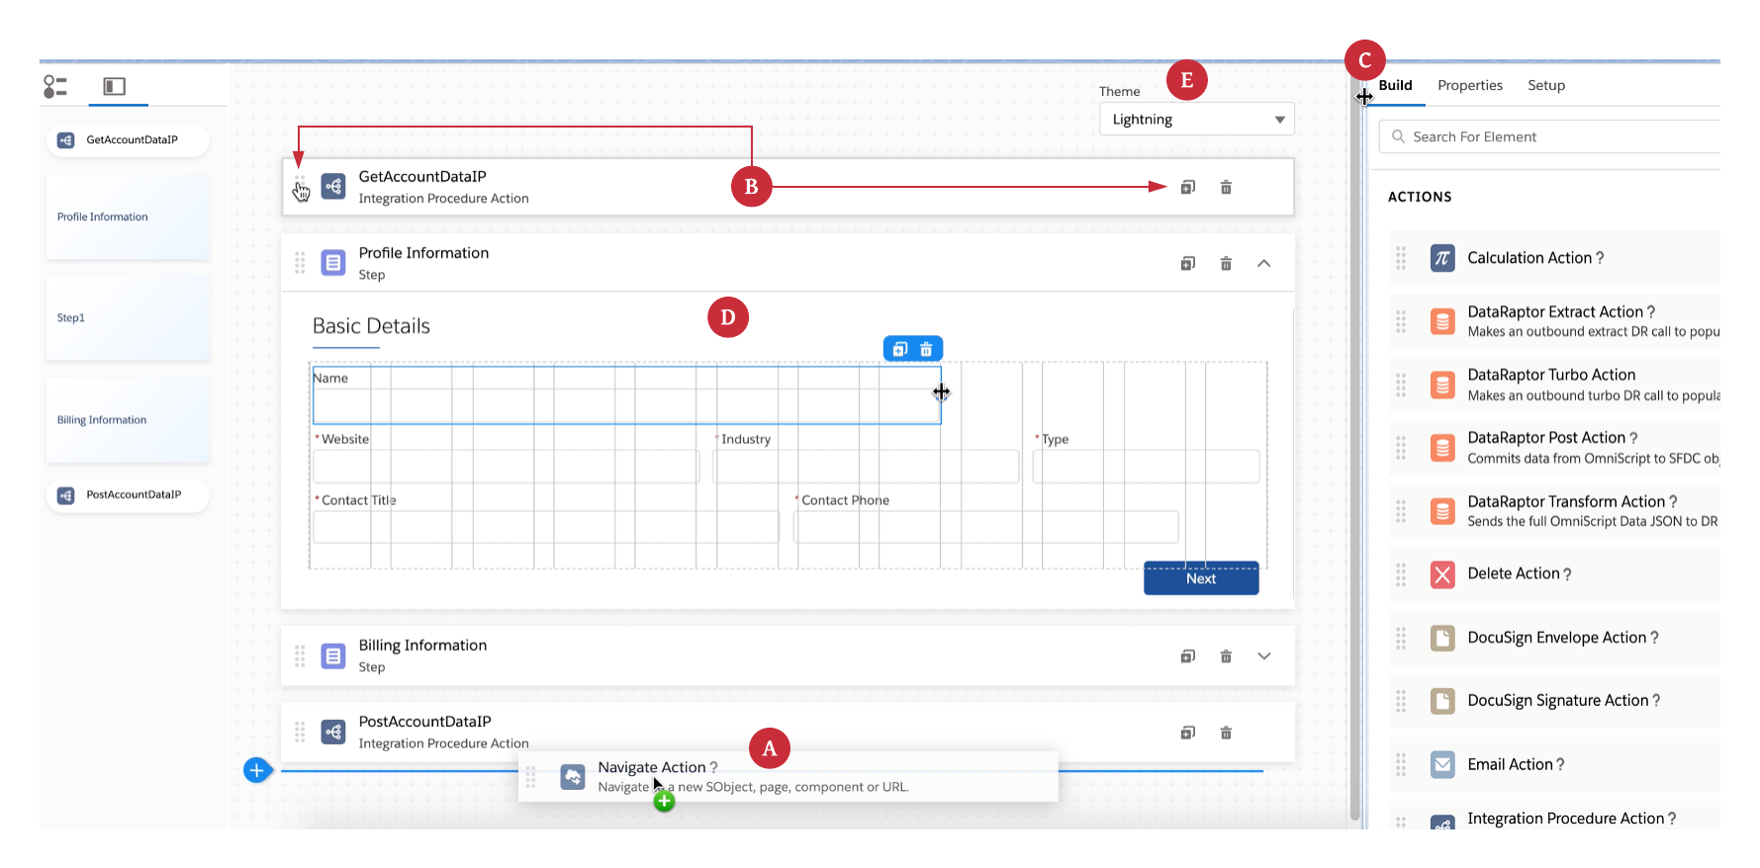Select Billing Information card in sidebar

[128, 420]
